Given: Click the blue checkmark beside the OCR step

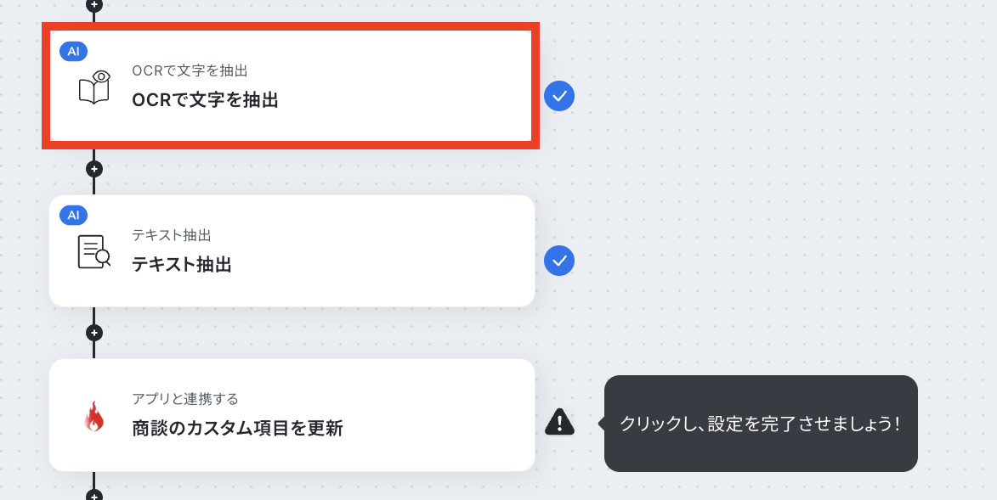Looking at the screenshot, I should (559, 97).
